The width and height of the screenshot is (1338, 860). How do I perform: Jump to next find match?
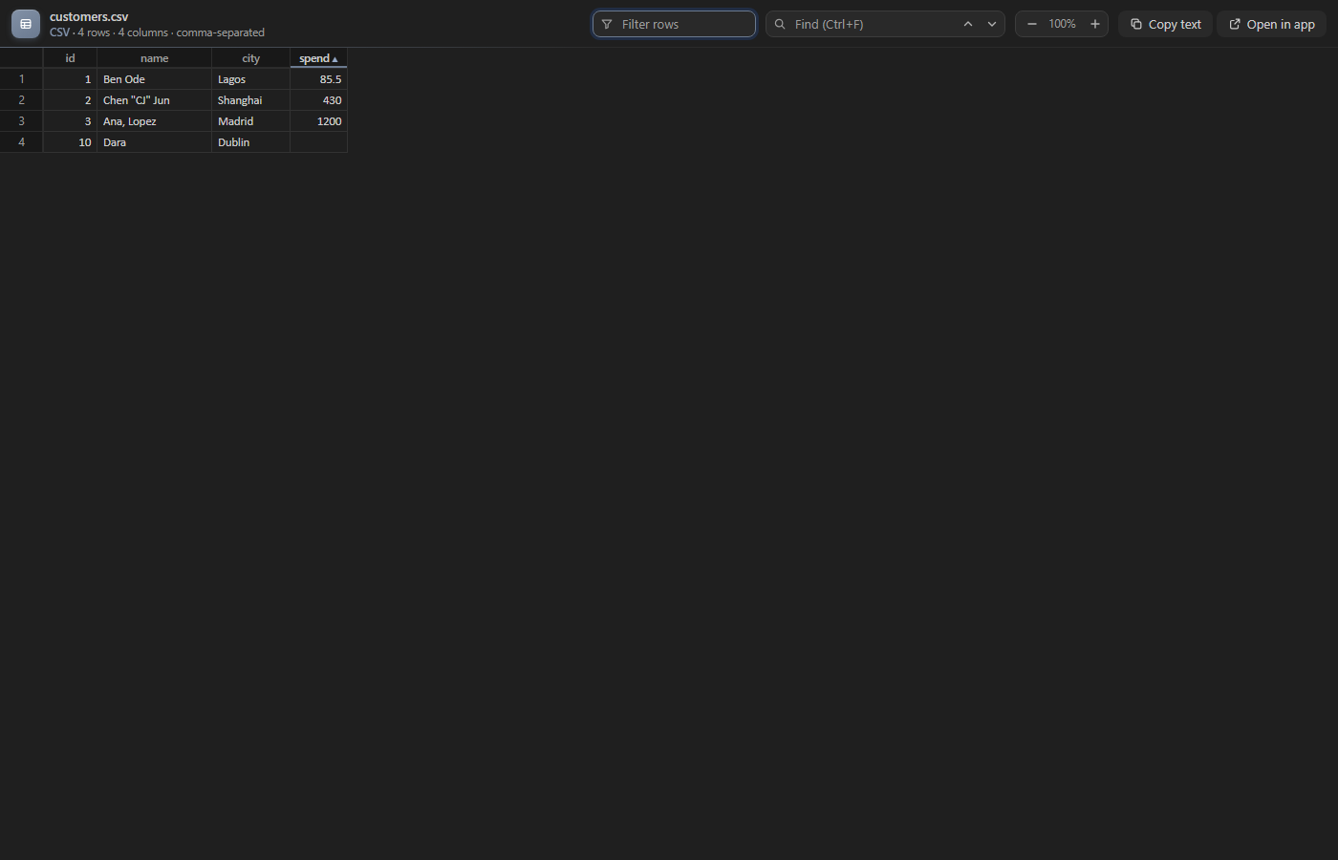click(x=992, y=24)
